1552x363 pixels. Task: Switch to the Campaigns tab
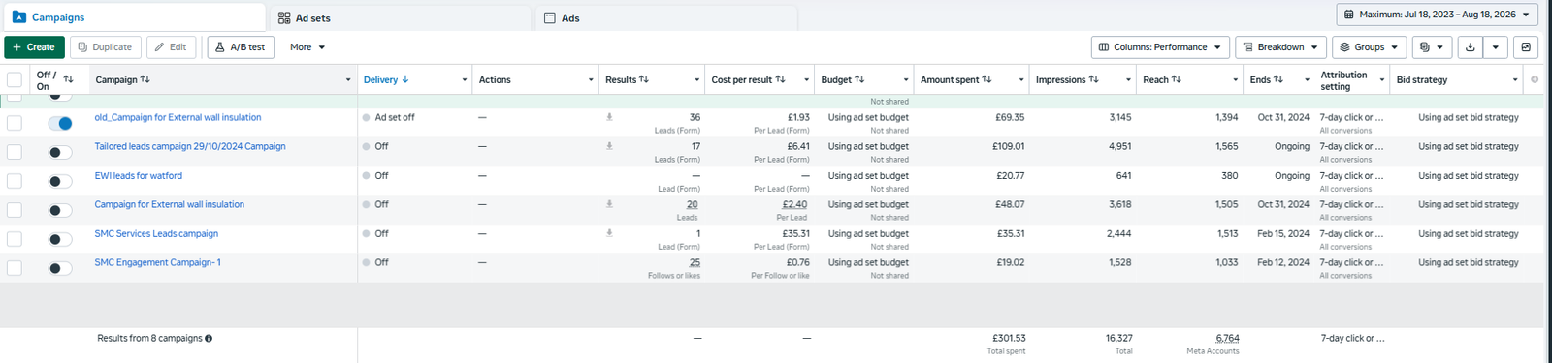pyautogui.click(x=134, y=17)
